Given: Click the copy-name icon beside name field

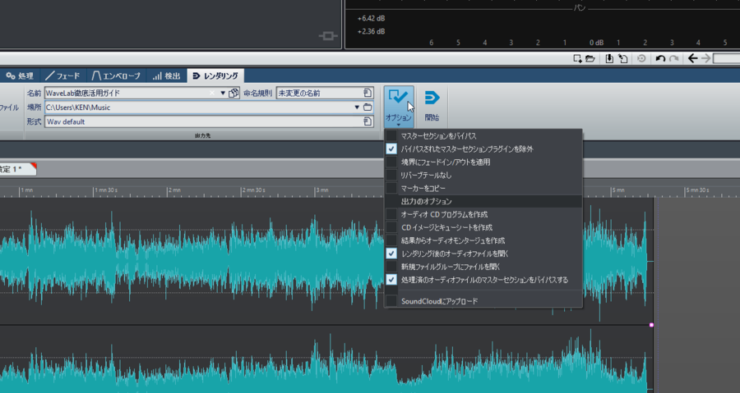Looking at the screenshot, I should [x=234, y=94].
